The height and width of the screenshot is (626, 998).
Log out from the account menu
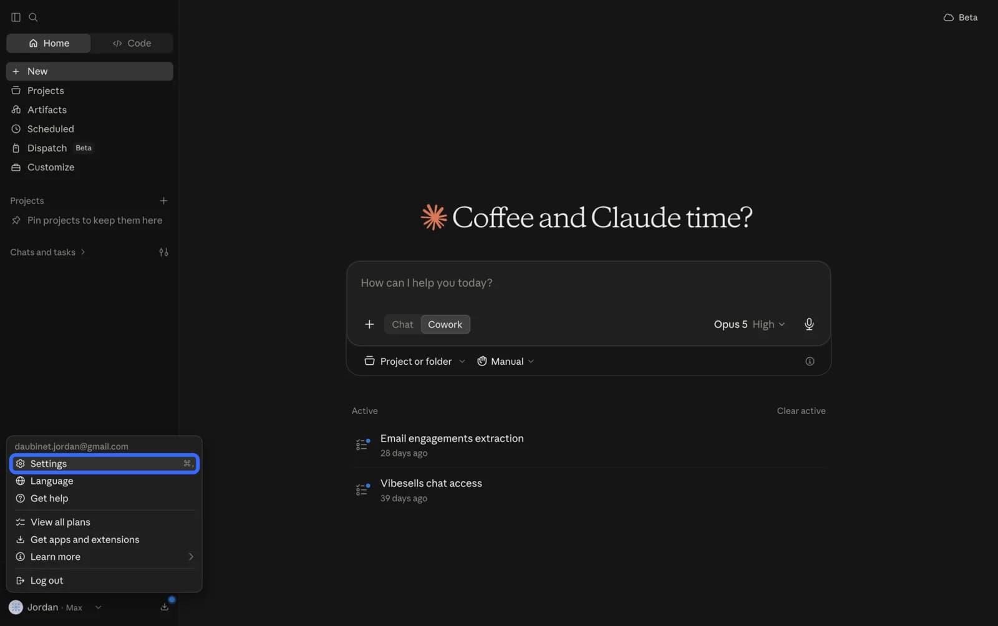(104, 581)
